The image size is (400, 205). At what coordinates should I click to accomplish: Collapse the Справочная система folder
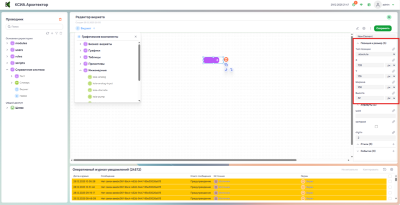7,69
